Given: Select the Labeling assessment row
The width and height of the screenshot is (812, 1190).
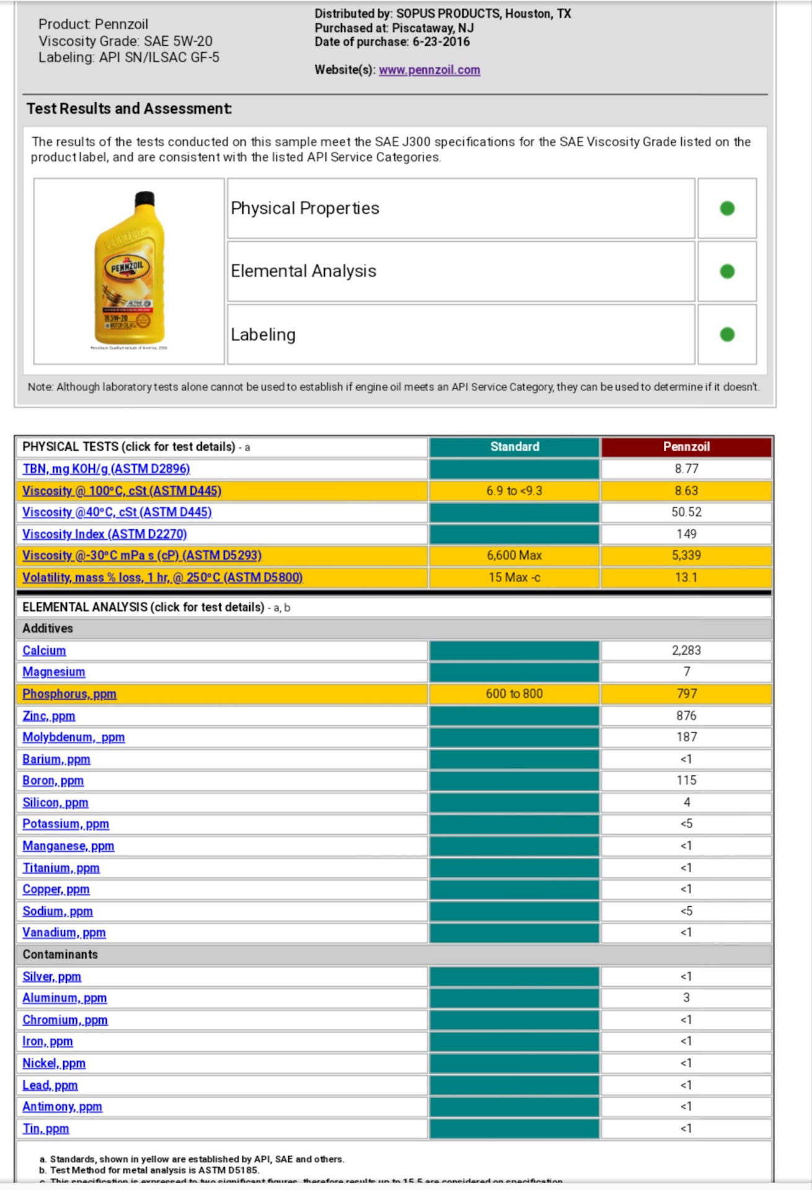Looking at the screenshot, I should click(461, 335).
